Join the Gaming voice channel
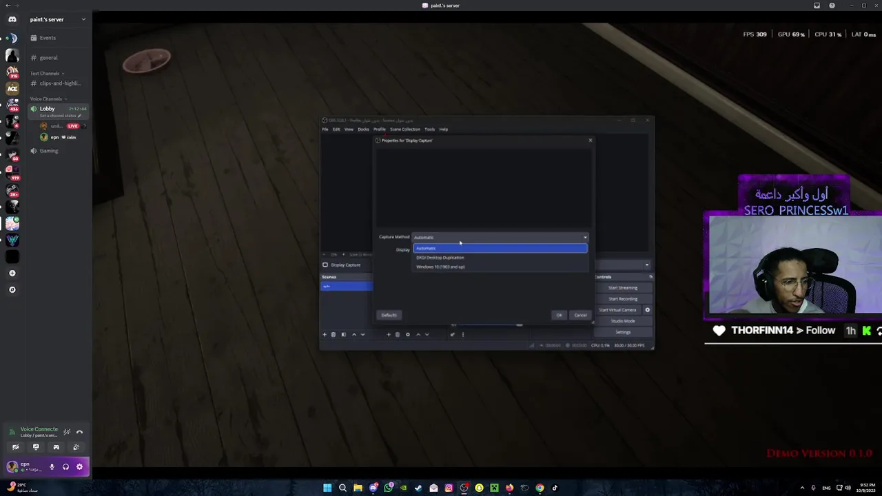Viewport: 882px width, 496px height. point(59,151)
